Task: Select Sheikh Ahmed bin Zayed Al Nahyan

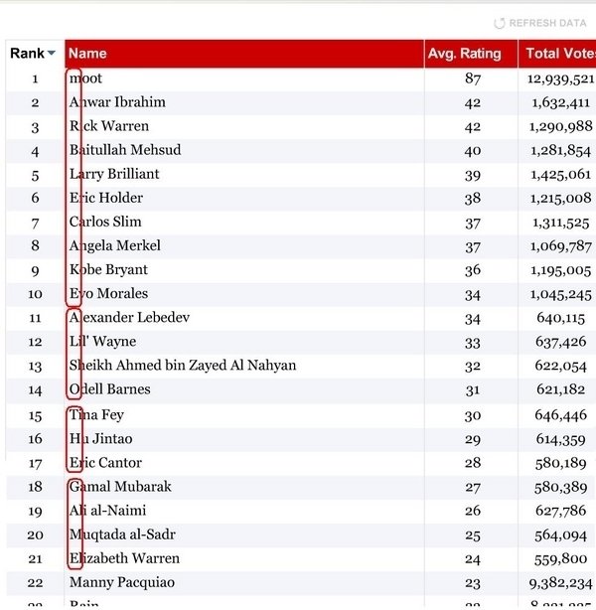Action: click(183, 366)
